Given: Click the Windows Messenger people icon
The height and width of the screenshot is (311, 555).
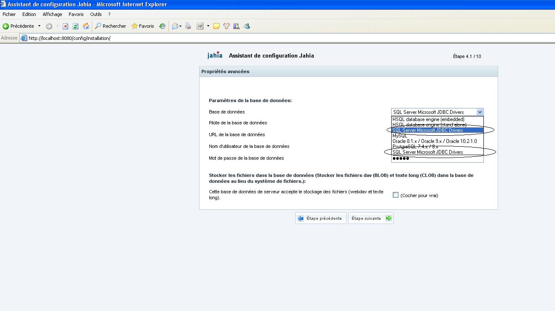Looking at the screenshot, I should [247, 26].
